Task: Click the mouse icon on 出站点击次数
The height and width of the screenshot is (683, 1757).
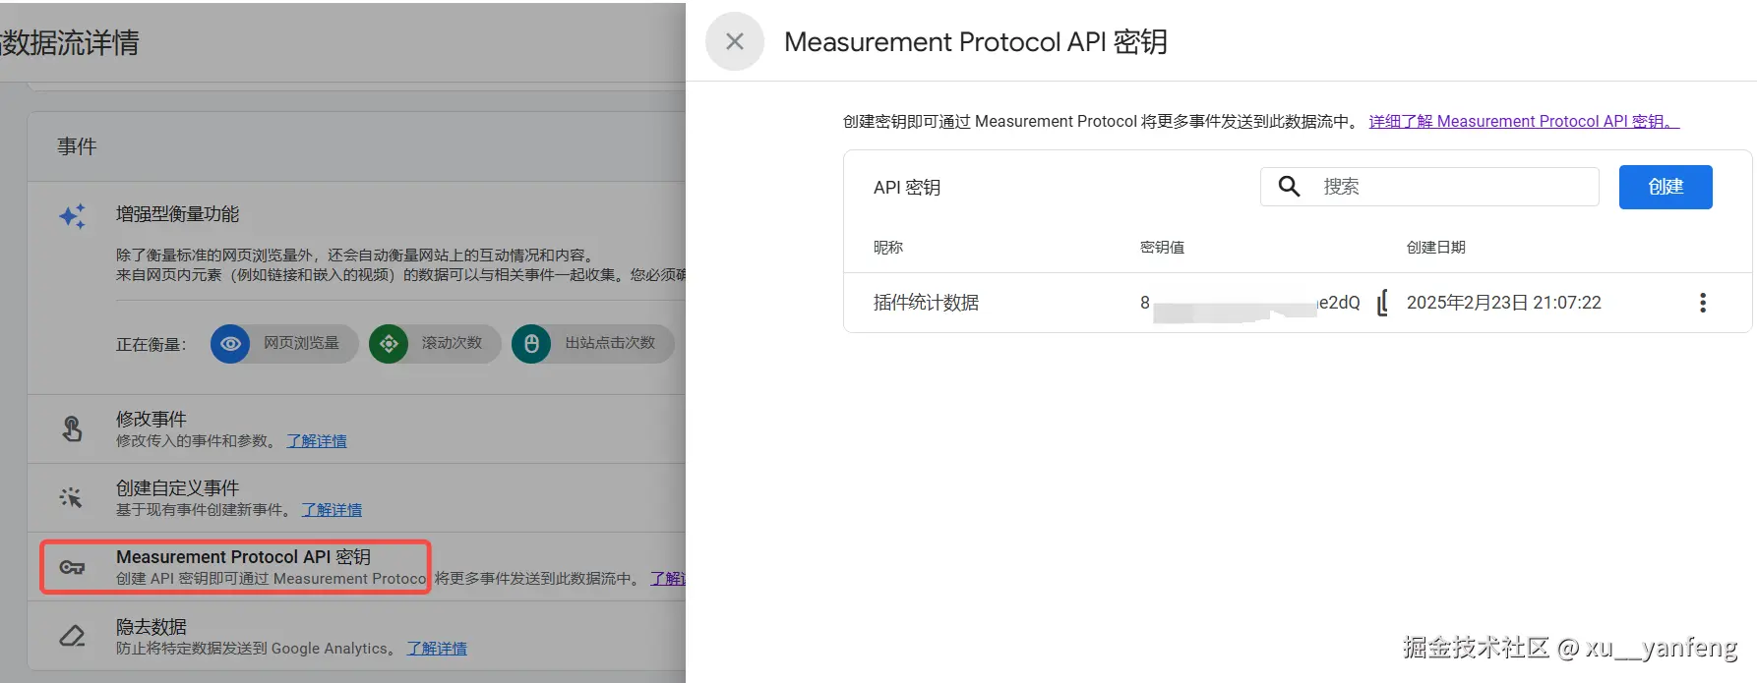Action: (531, 344)
